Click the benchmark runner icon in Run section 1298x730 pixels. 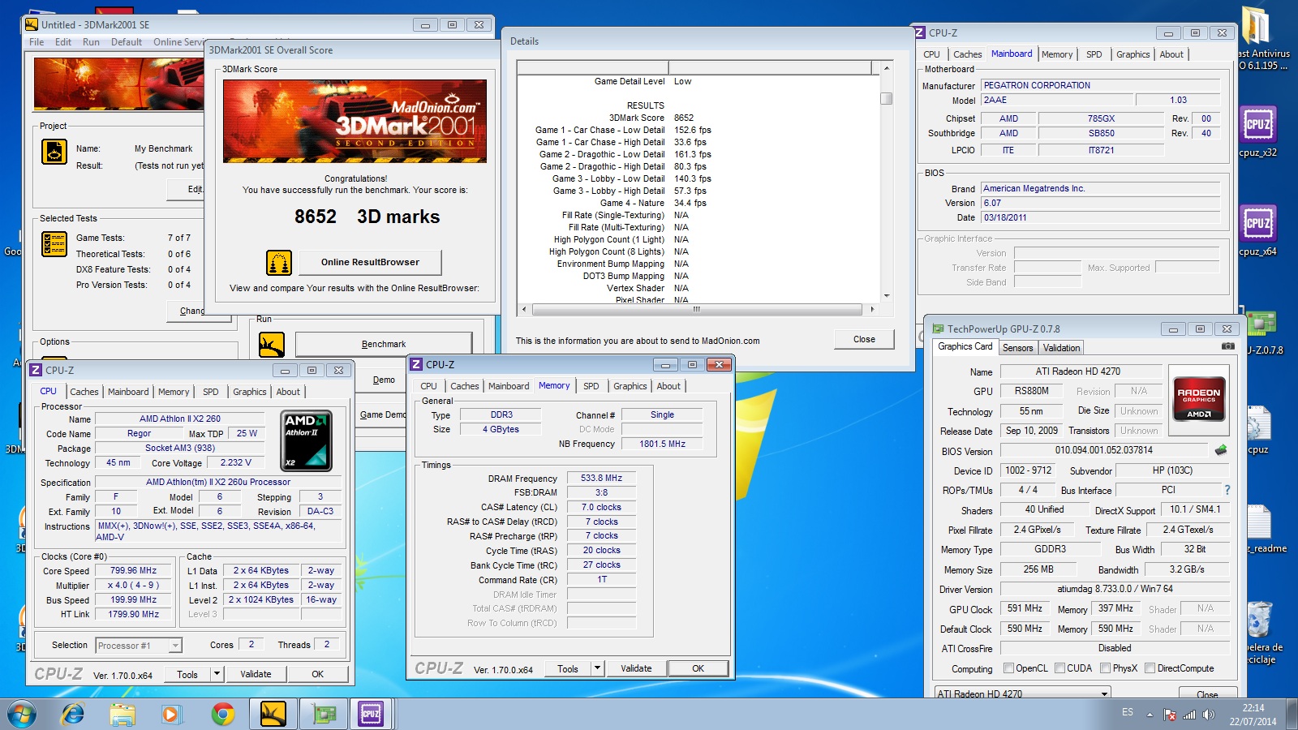(x=272, y=345)
